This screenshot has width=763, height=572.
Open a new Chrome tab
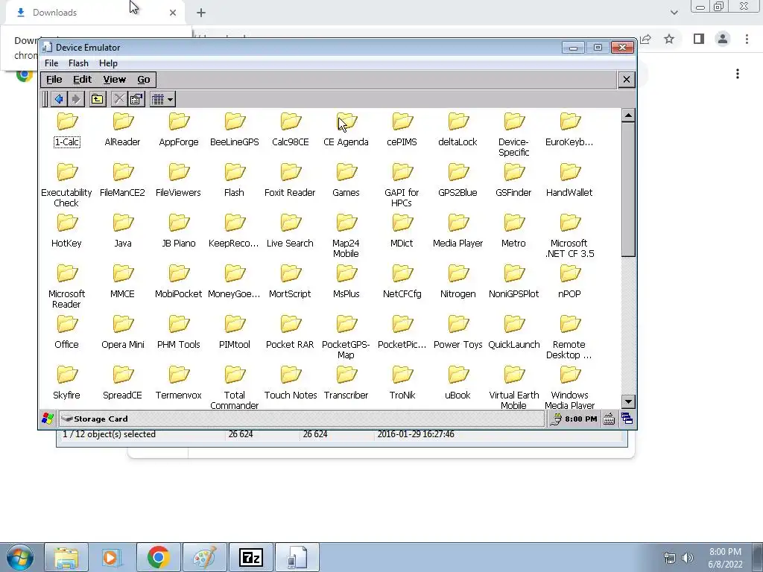pyautogui.click(x=201, y=13)
